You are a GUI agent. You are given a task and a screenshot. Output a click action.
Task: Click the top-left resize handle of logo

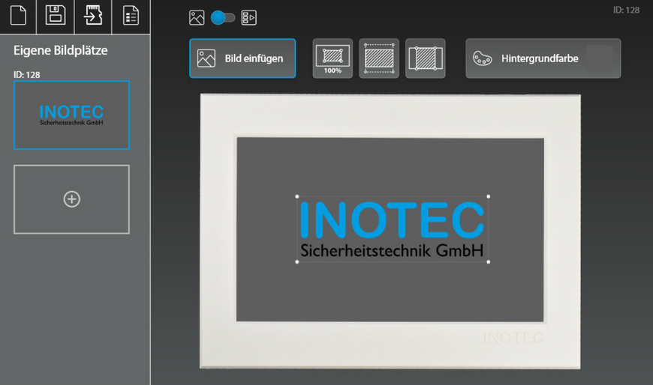[298, 197]
